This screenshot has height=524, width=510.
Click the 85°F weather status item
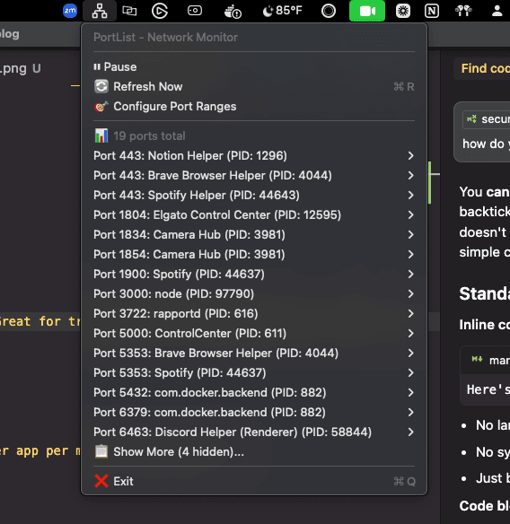tap(282, 11)
